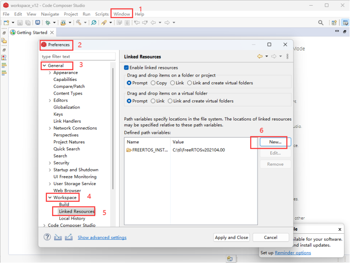Select the FREERTOS_INST... path variable row
350x263 pixels.
(x=191, y=150)
